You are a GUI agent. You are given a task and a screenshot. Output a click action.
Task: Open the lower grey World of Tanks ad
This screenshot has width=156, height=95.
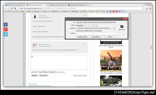tap(111, 81)
